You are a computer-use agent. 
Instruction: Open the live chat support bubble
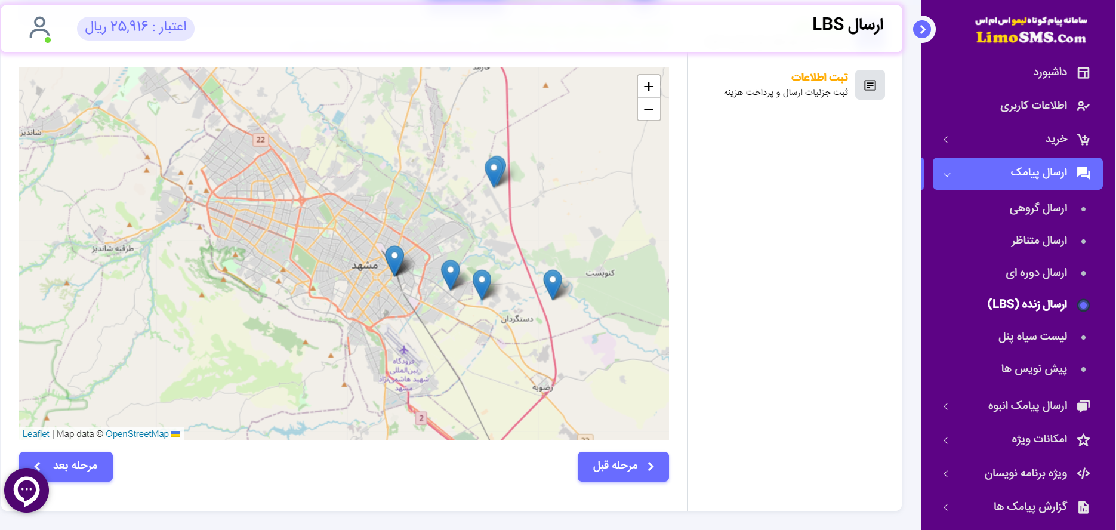tap(26, 490)
